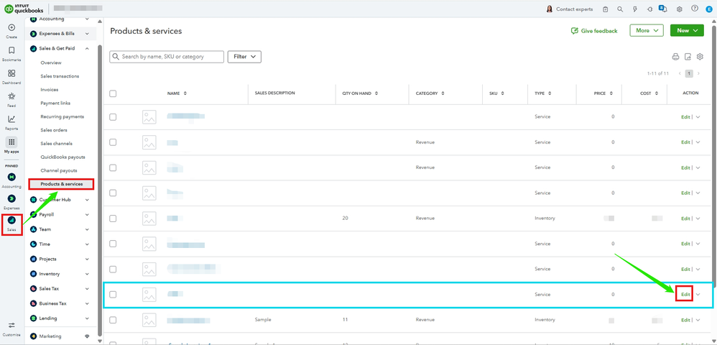
Task: Go to Recurring payments
Action: click(x=63, y=116)
